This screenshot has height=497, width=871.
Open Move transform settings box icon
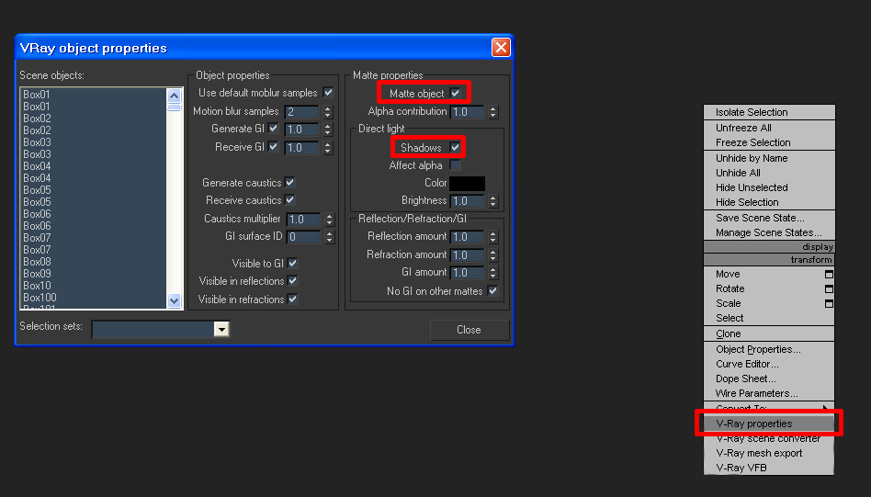[x=829, y=275]
